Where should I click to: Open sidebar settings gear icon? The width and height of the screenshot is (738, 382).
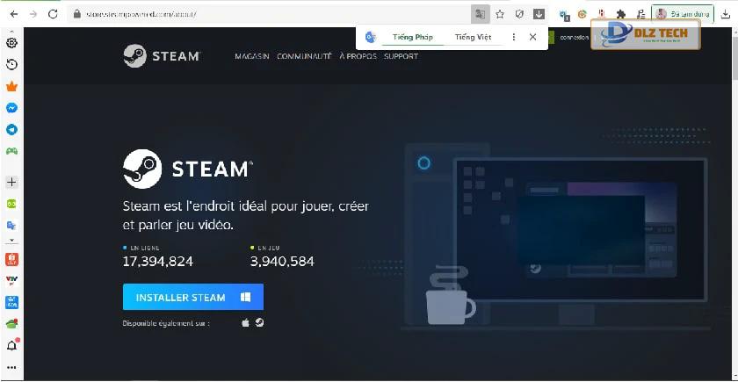(x=11, y=43)
